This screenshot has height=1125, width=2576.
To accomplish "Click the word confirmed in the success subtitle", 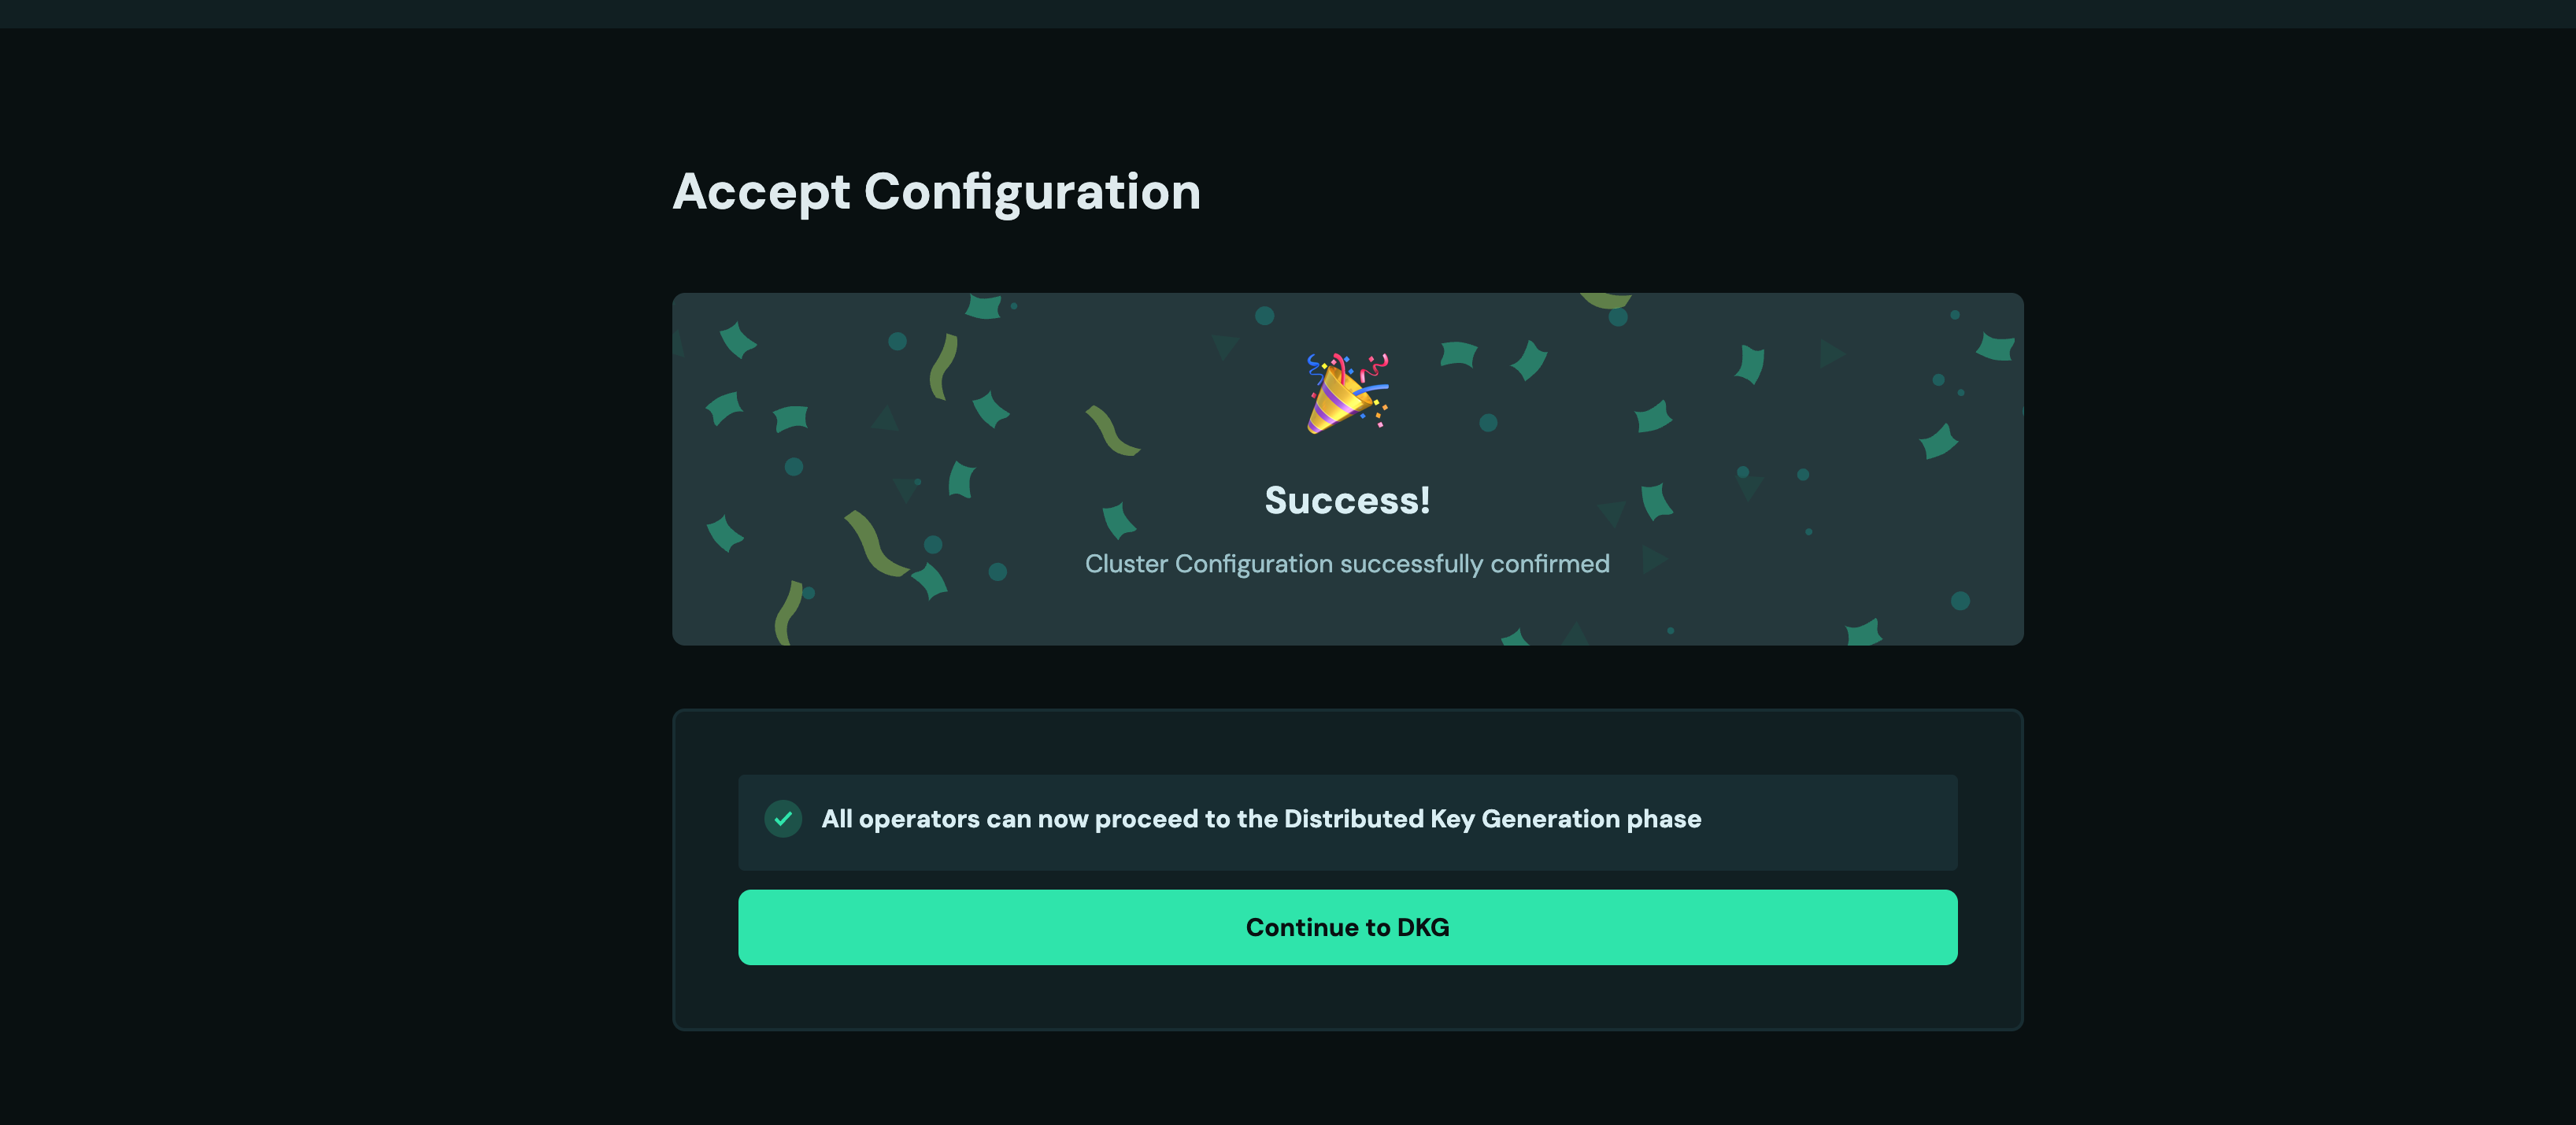I will tap(1550, 564).
